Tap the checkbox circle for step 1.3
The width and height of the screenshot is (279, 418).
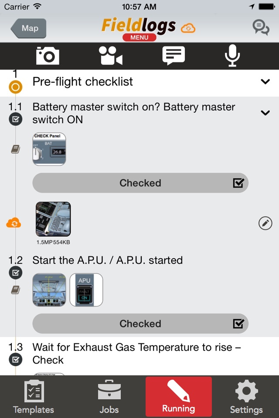point(16,360)
